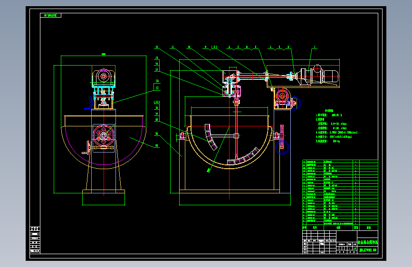The height and width of the screenshot is (267, 412).
Task: Select the left scraper blade inside the kettle
Action: click(211, 137)
